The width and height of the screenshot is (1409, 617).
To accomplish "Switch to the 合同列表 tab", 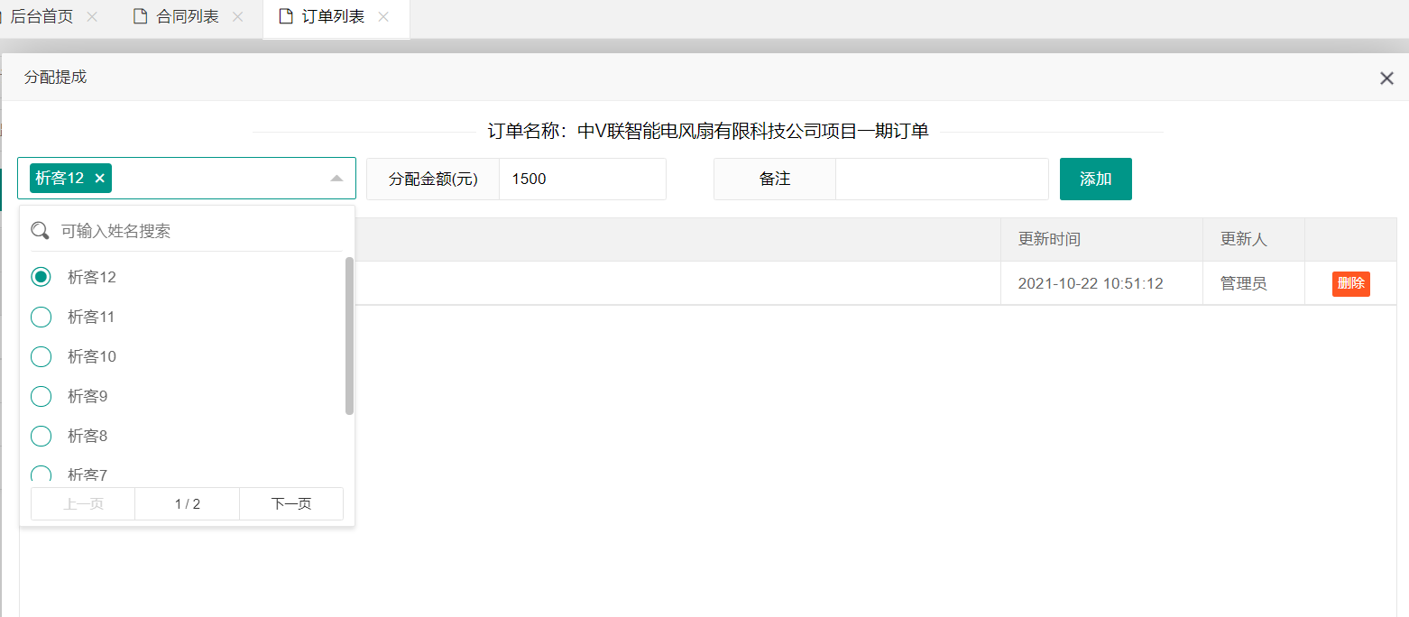I will pos(188,17).
